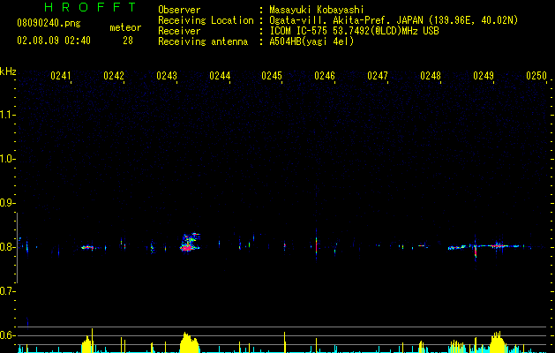This screenshot has height=353, width=555.
Task: Click the date stamp 02.08.09 02:40
Action: pyautogui.click(x=54, y=41)
